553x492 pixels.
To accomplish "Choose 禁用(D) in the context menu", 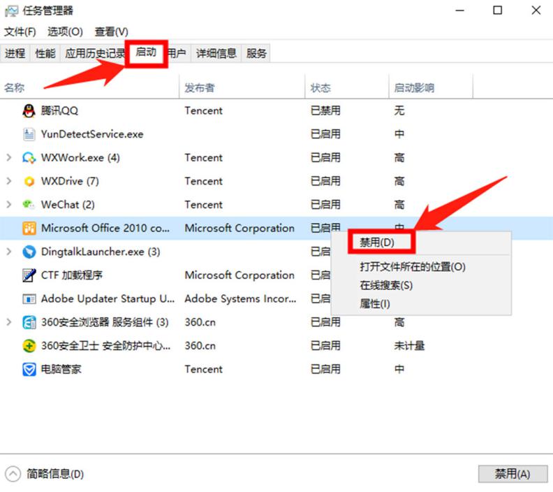I will click(x=377, y=243).
